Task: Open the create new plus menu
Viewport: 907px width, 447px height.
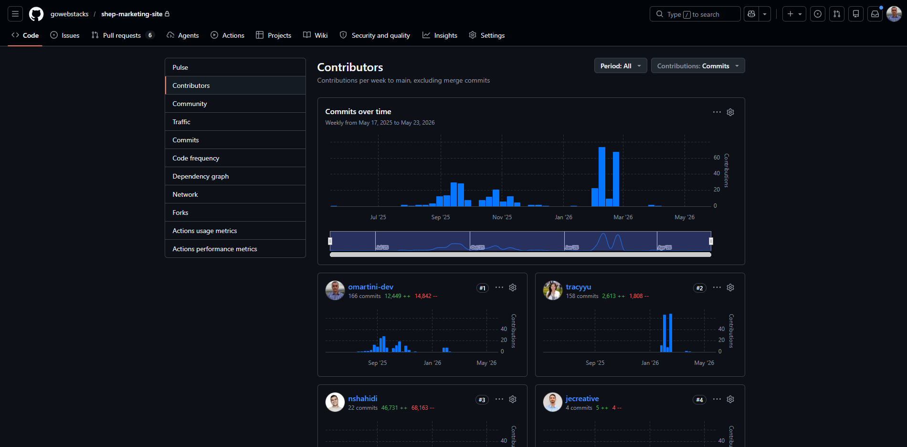Action: point(794,14)
